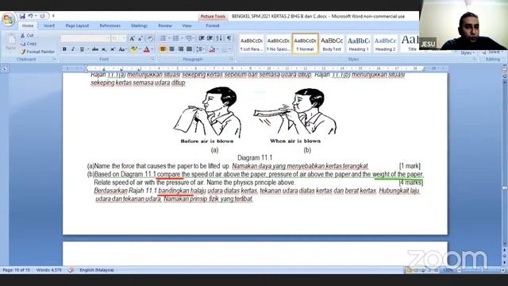Open the Line Spacing dropdown

pyautogui.click(x=200, y=49)
